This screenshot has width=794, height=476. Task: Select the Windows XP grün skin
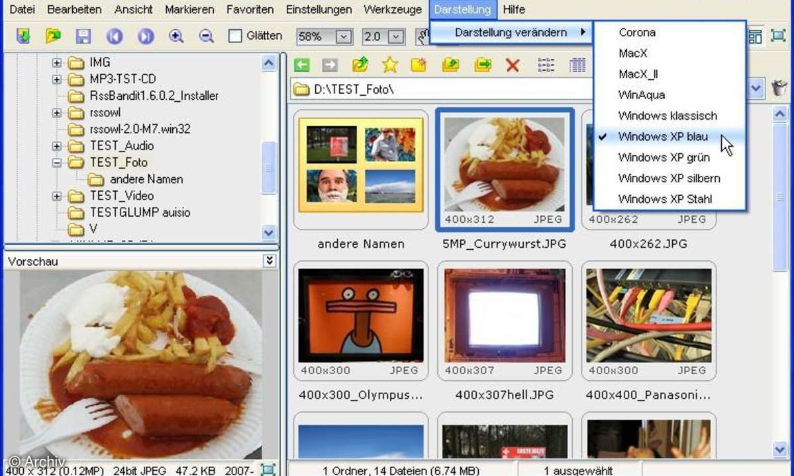[x=670, y=157]
